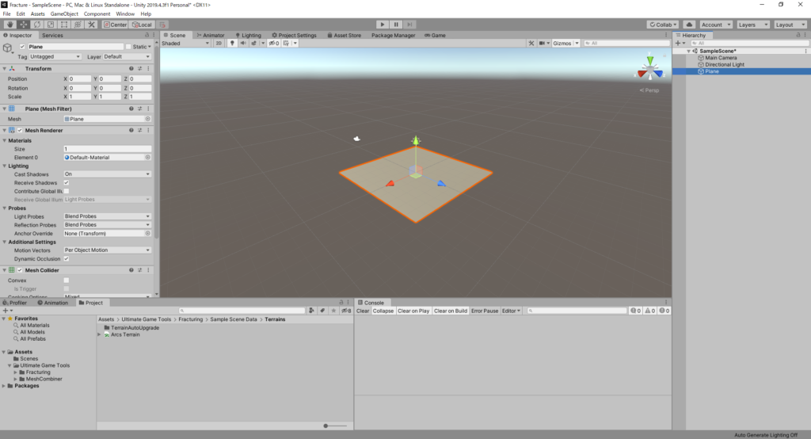Open Light Probes dropdown
The height and width of the screenshot is (439, 811).
coord(107,216)
